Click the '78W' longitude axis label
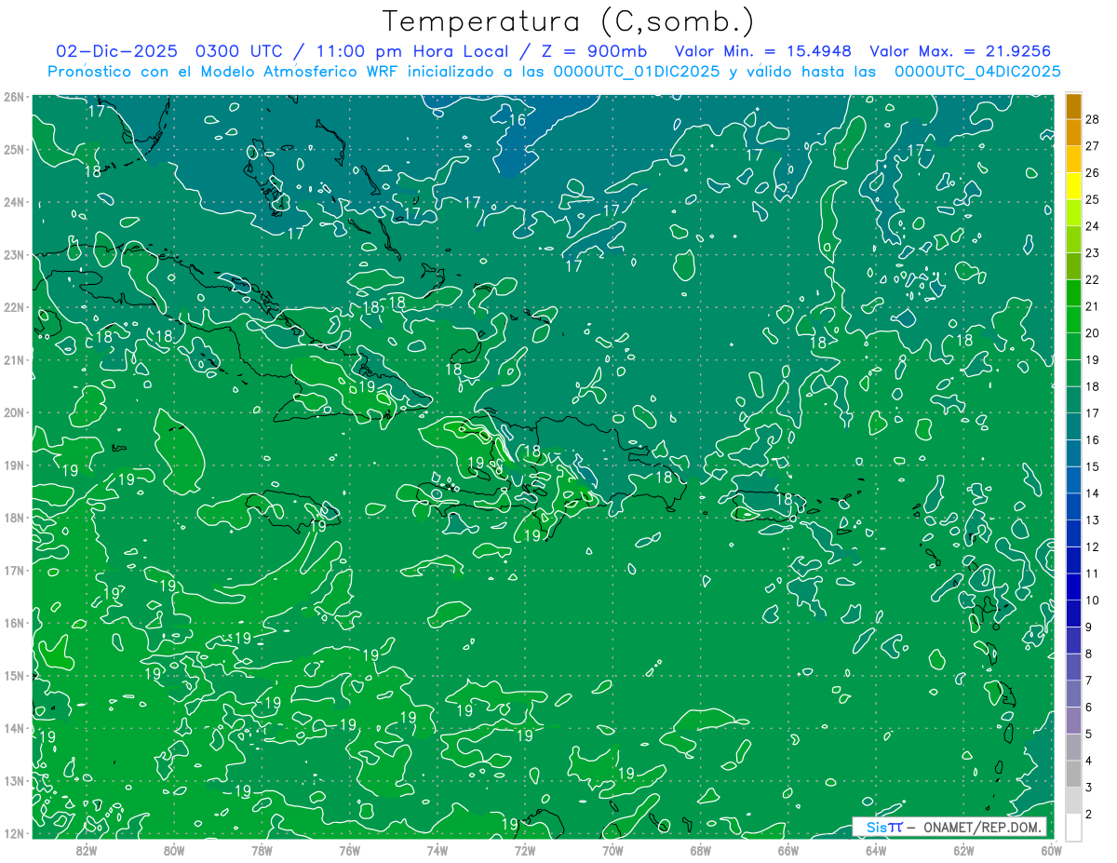The height and width of the screenshot is (863, 1117). [262, 849]
